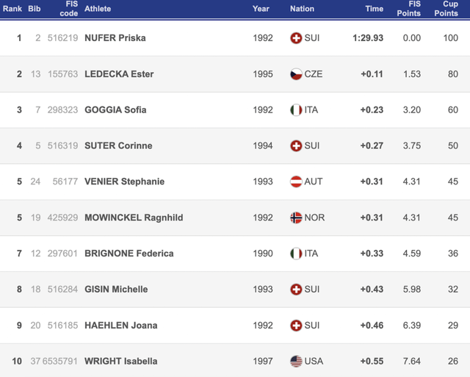Click the USA flag icon for WRIGHT Isabella
Viewport: 470px width, 377px height.
coord(296,361)
